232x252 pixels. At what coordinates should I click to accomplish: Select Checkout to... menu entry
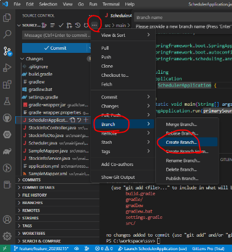[123, 75]
